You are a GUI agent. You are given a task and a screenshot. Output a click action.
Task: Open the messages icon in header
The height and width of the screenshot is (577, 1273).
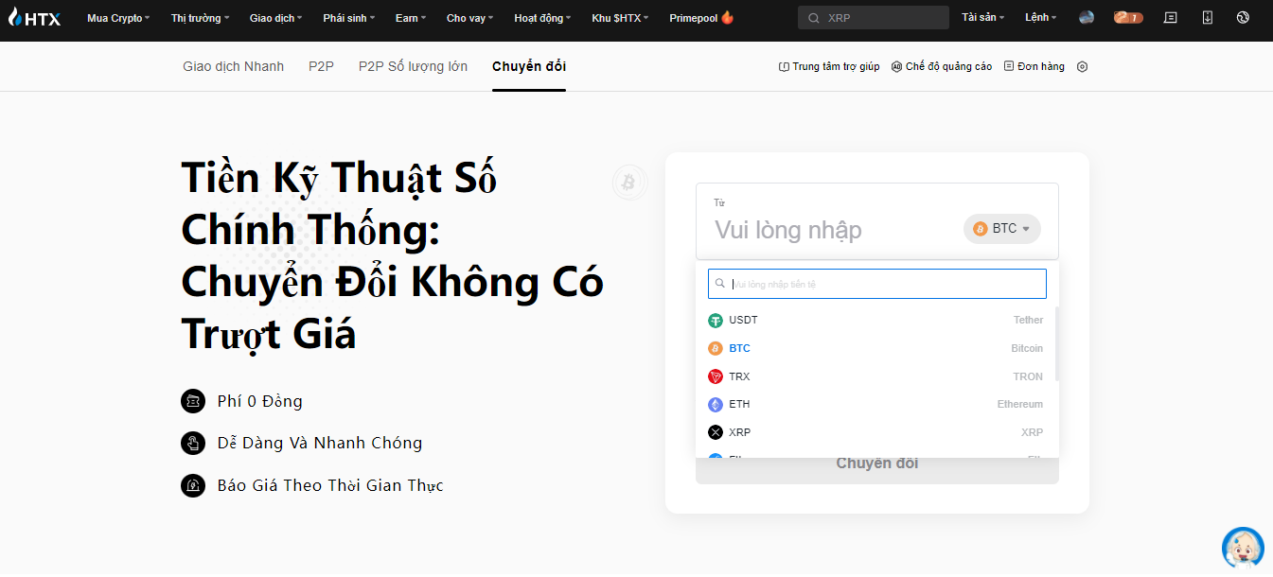[1171, 17]
